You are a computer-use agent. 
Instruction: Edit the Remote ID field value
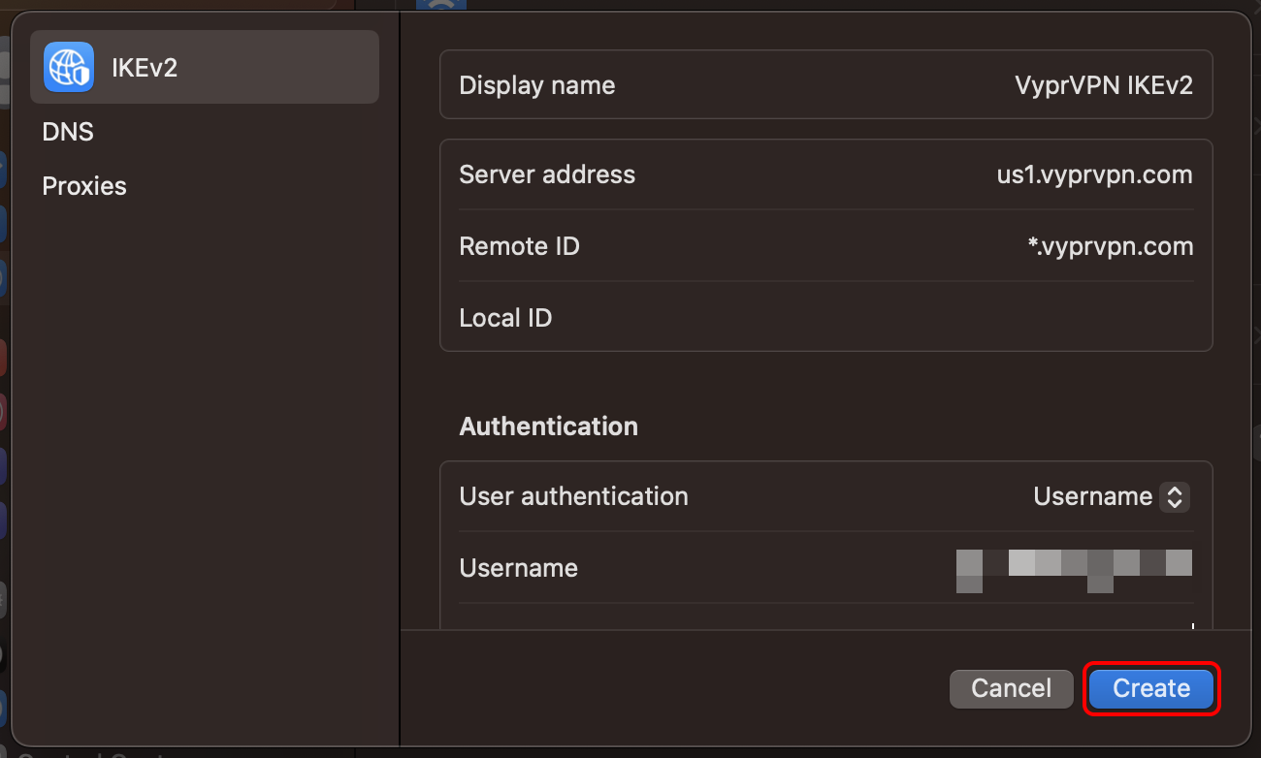(1111, 246)
